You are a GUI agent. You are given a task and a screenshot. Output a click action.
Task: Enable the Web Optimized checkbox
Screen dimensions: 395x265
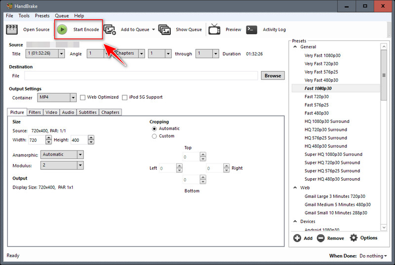tap(82, 97)
